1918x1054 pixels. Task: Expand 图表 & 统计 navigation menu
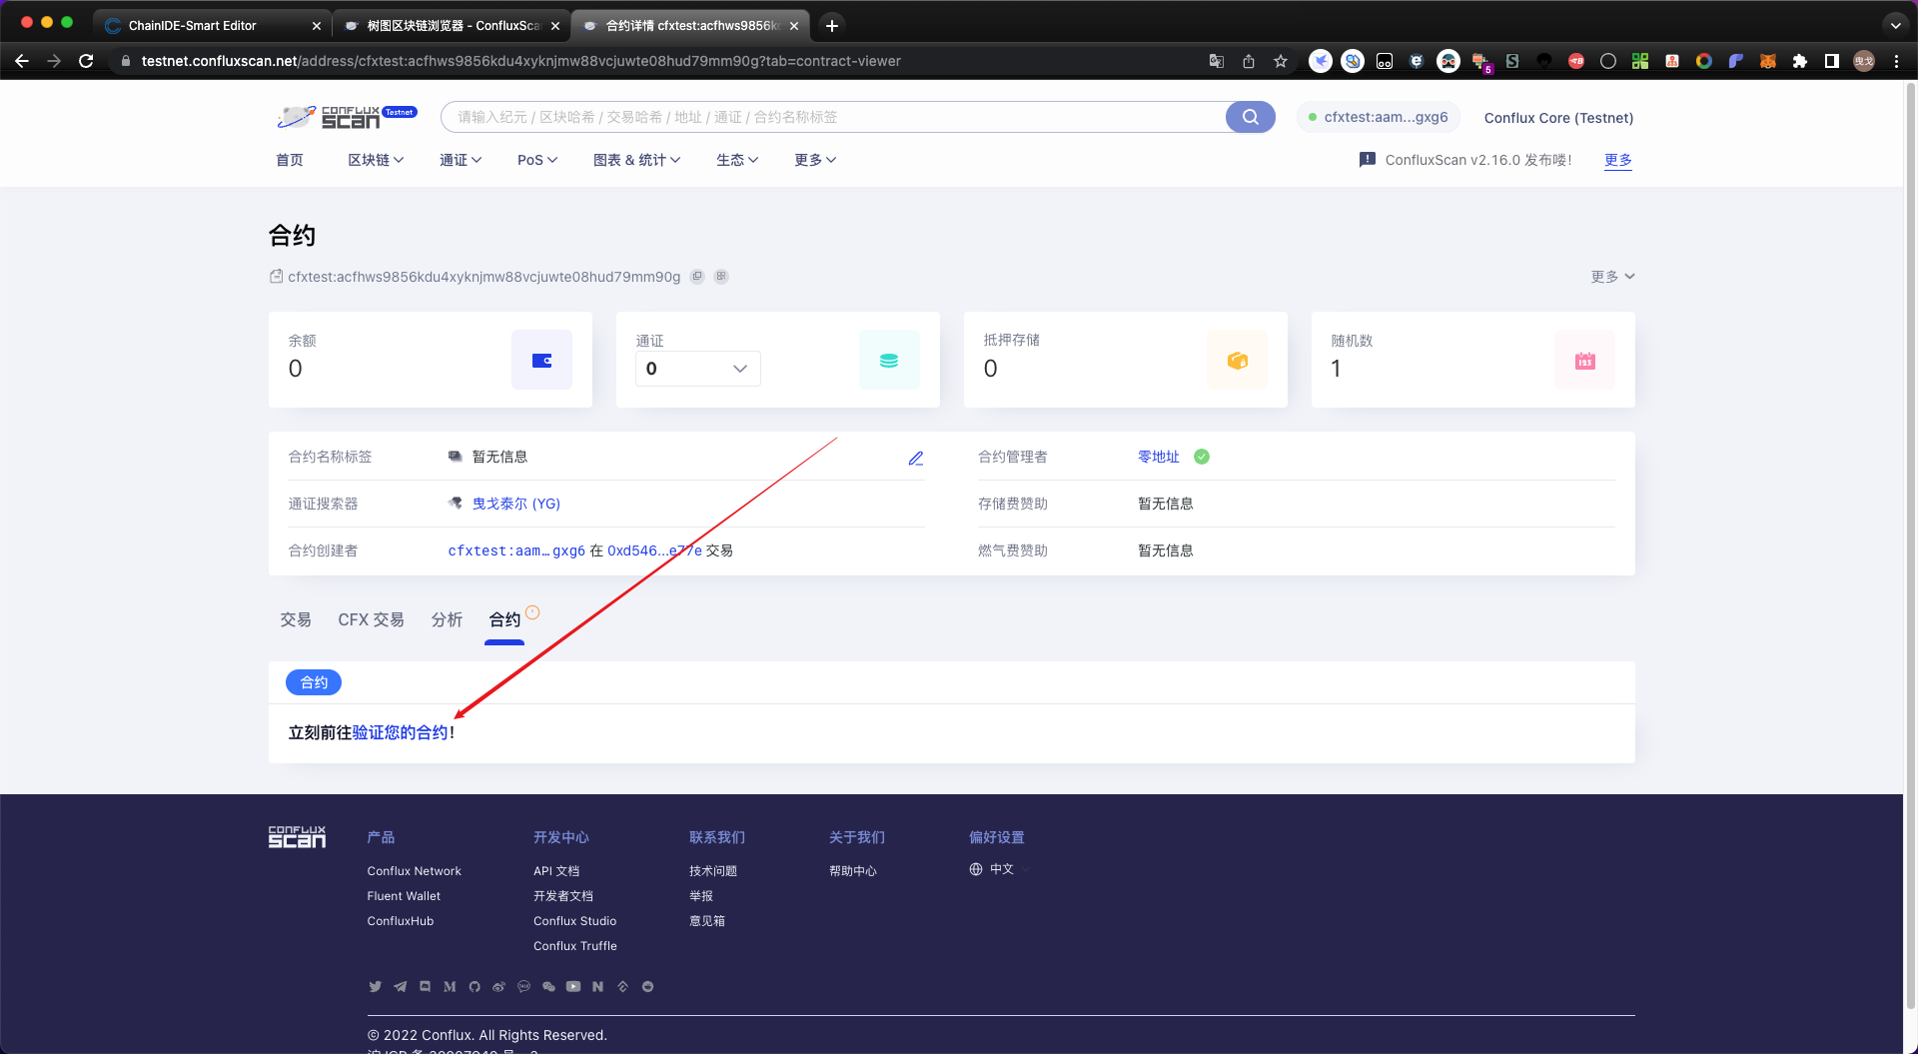(x=636, y=160)
